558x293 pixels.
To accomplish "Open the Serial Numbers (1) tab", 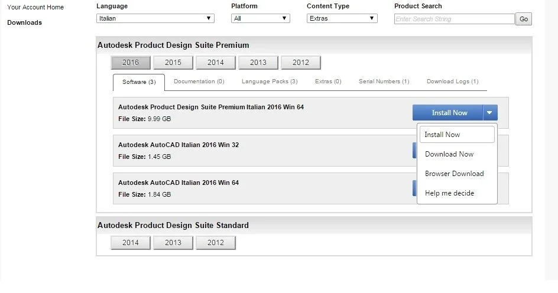I will coord(384,82).
